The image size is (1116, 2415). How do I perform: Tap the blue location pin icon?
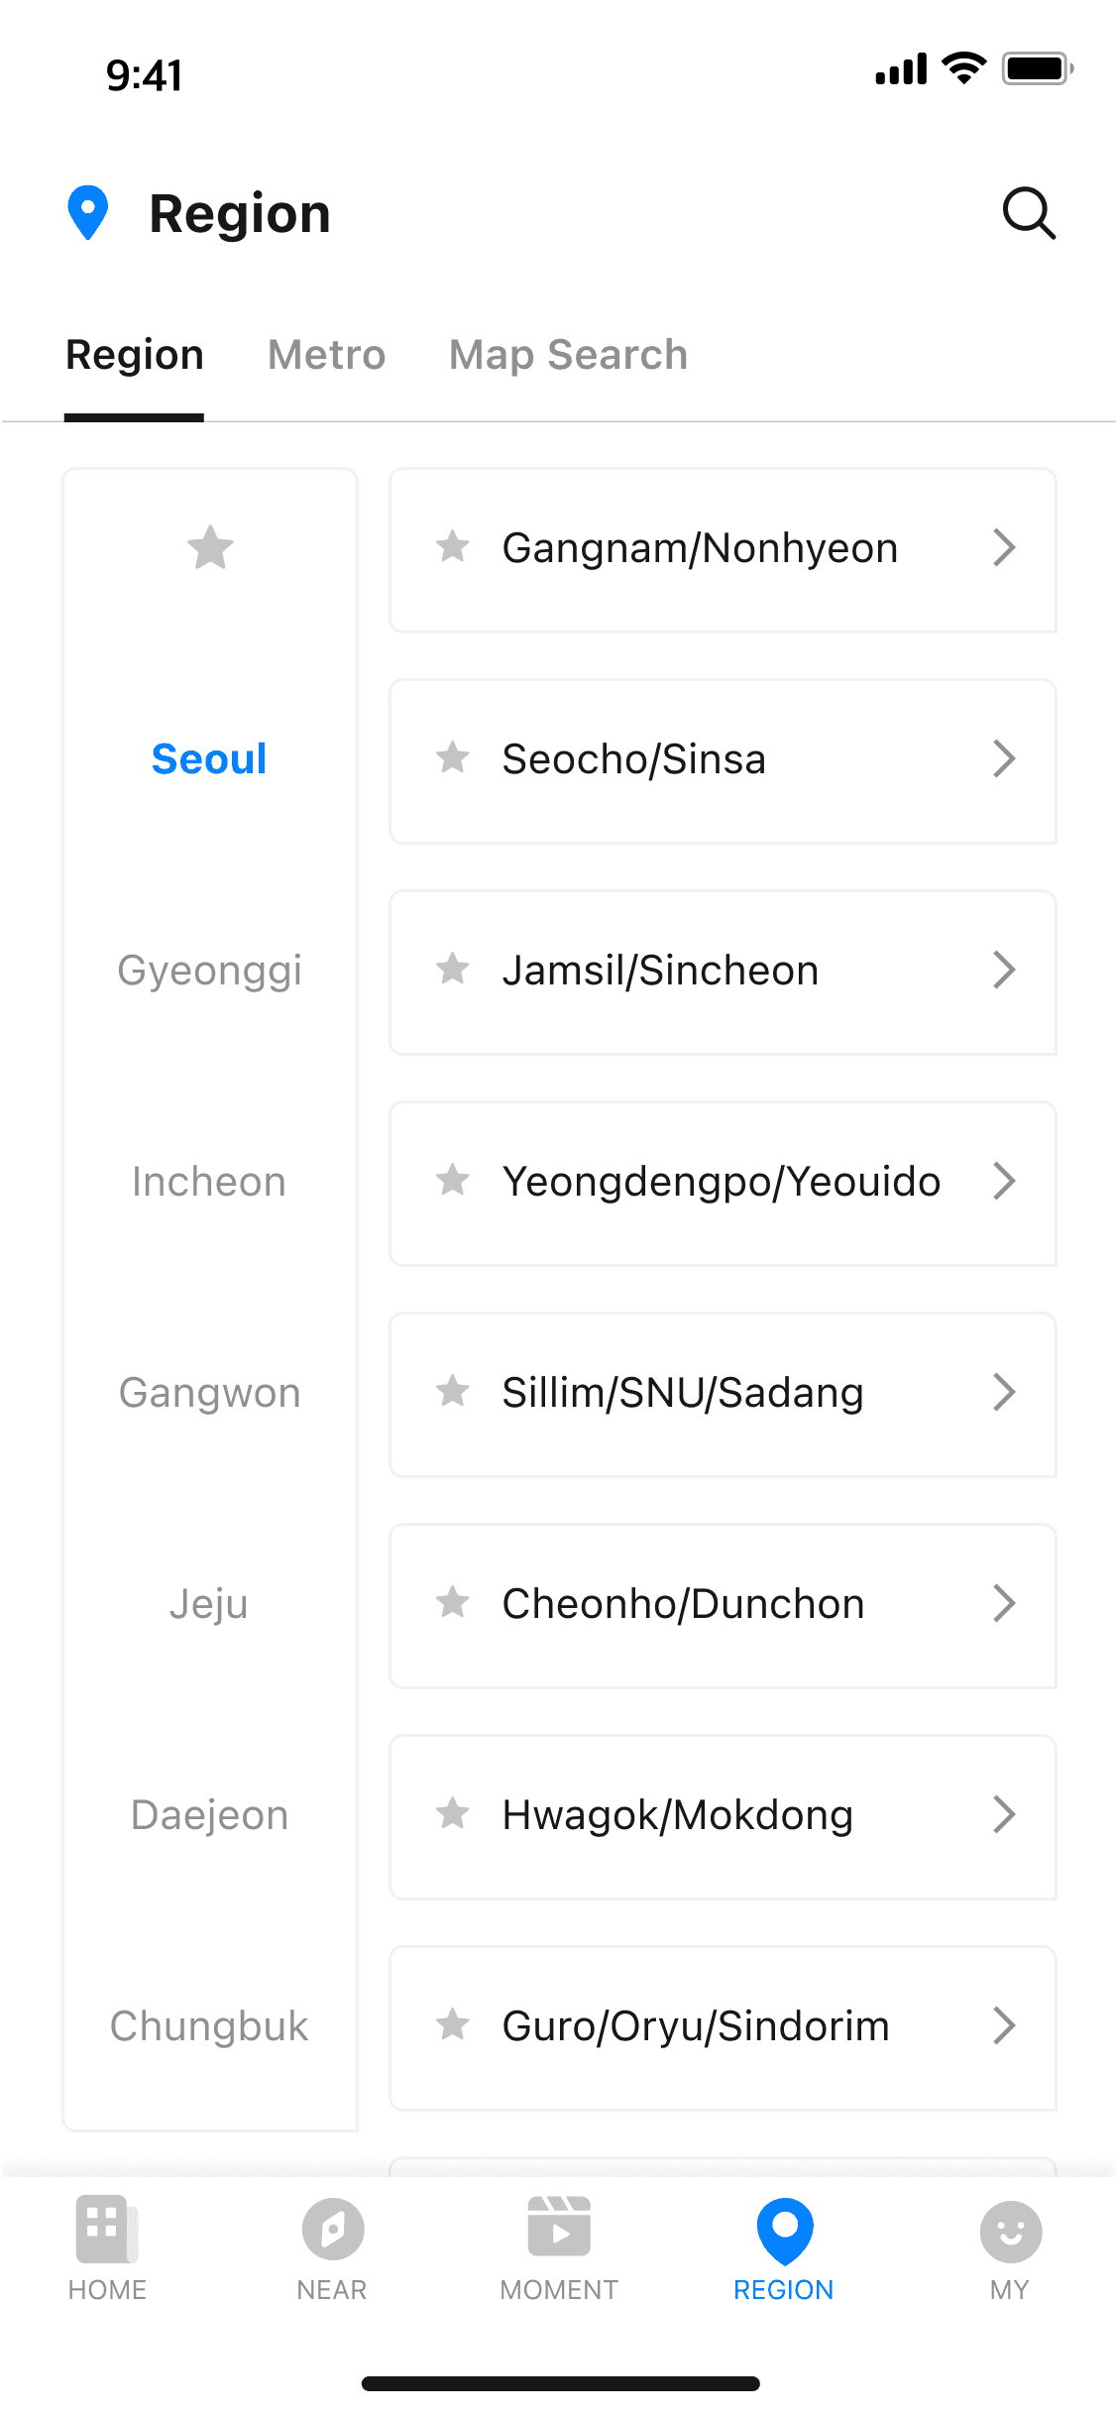pyautogui.click(x=88, y=212)
